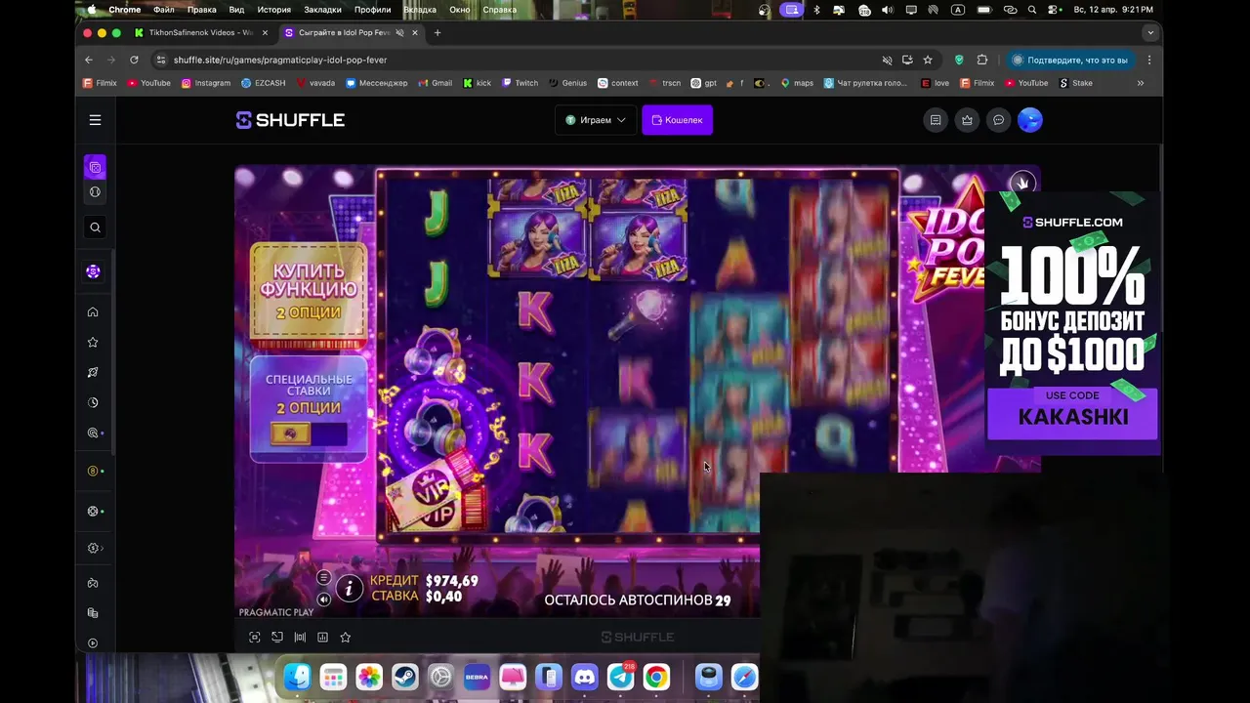Viewport: 1250px width, 703px height.
Task: Bookmark this page with star icon
Action: click(928, 60)
